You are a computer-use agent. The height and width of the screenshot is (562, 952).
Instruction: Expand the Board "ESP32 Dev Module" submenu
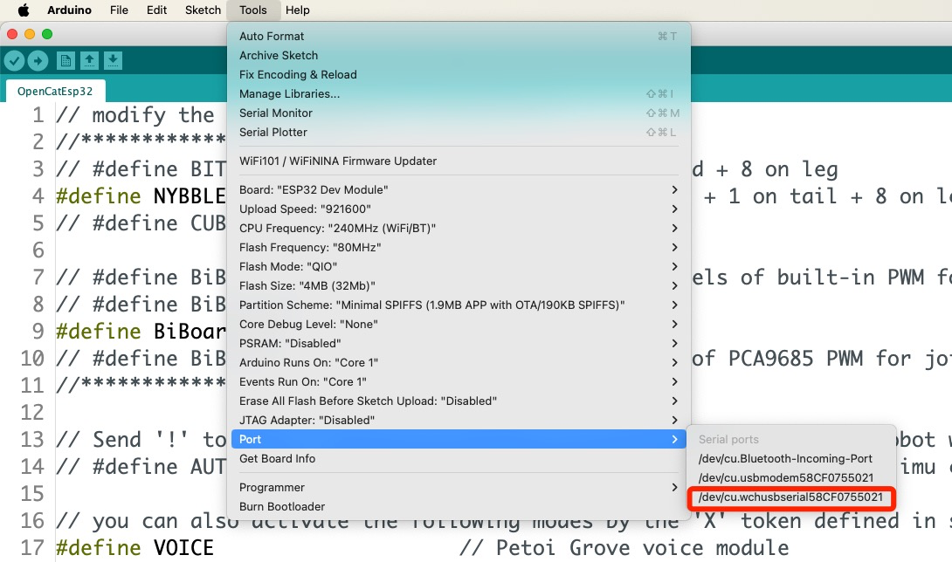point(459,189)
